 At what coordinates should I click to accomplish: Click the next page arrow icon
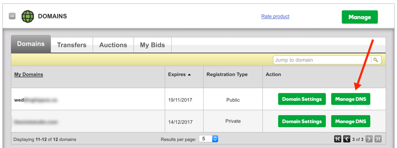point(369,139)
